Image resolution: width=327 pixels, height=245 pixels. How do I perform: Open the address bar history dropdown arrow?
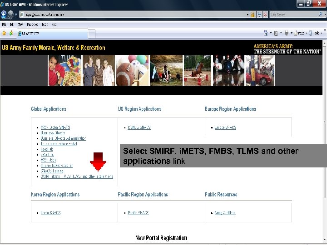[248, 15]
